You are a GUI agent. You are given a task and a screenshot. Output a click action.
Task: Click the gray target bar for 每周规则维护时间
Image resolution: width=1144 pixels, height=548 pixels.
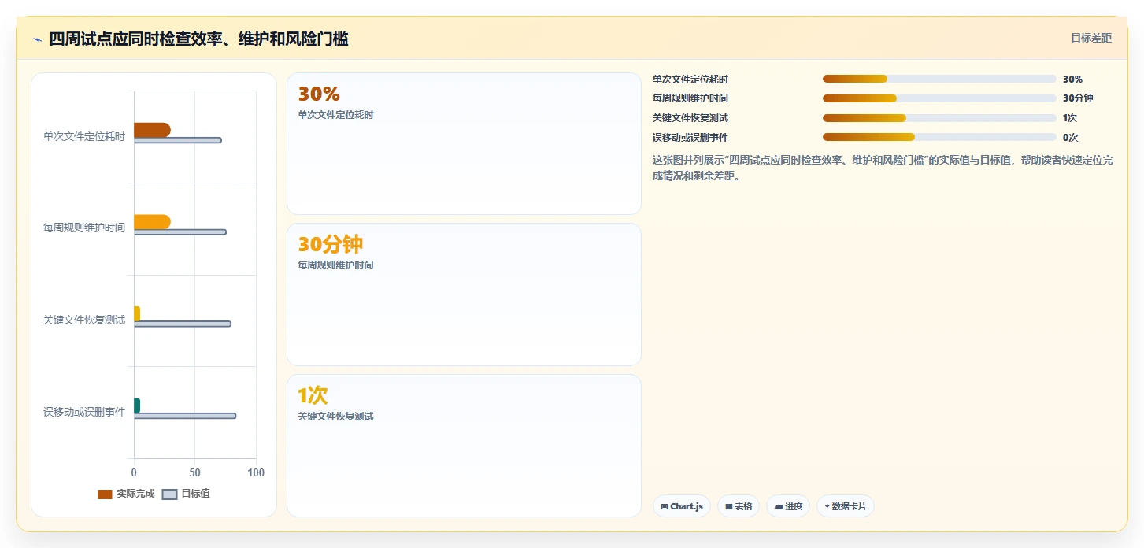tap(180, 232)
